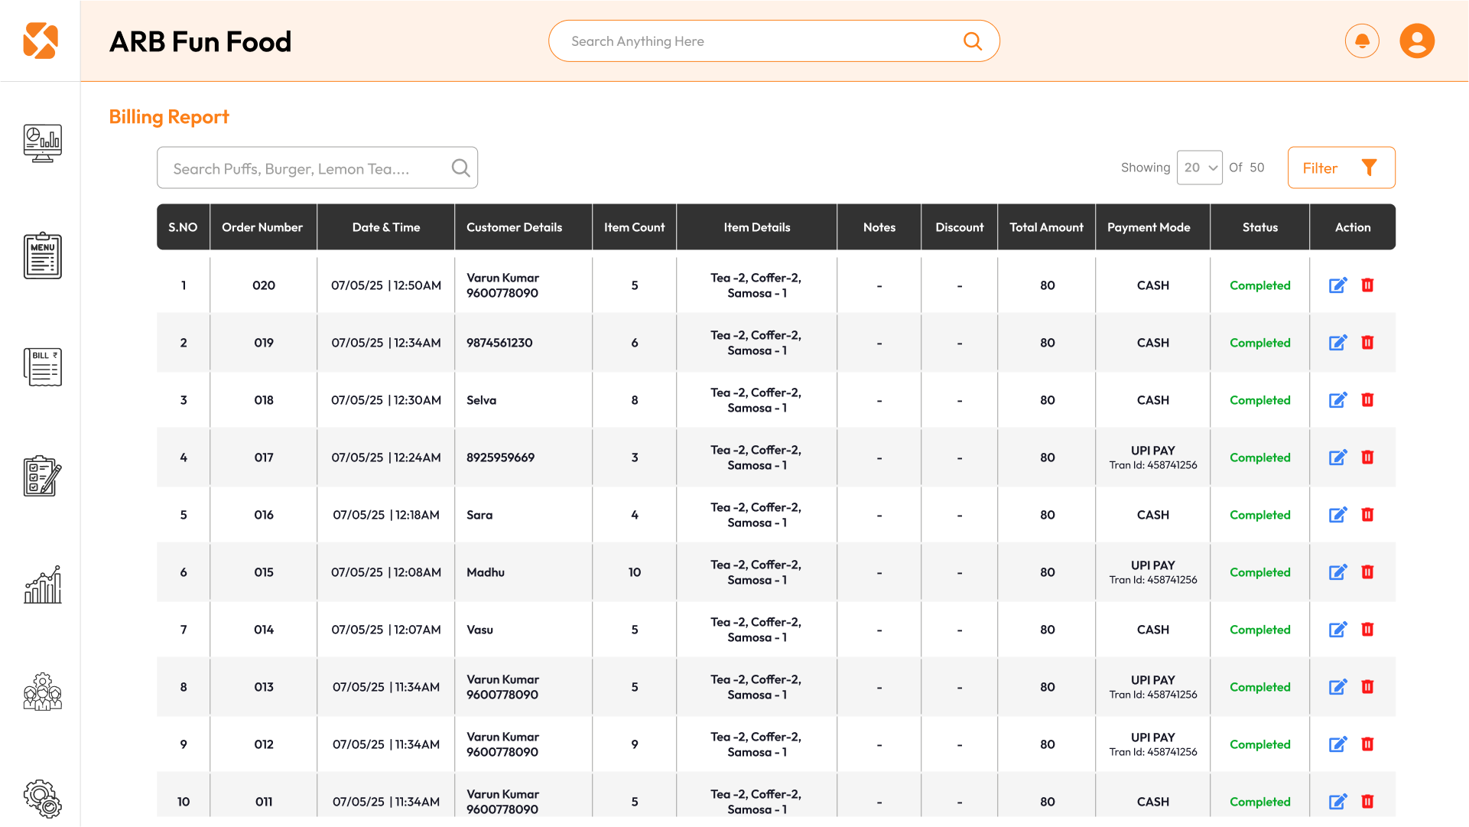Open the notifications bell
The image size is (1469, 827).
[1362, 41]
